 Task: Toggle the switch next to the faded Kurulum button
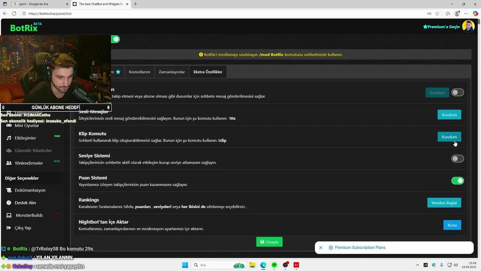tap(458, 93)
